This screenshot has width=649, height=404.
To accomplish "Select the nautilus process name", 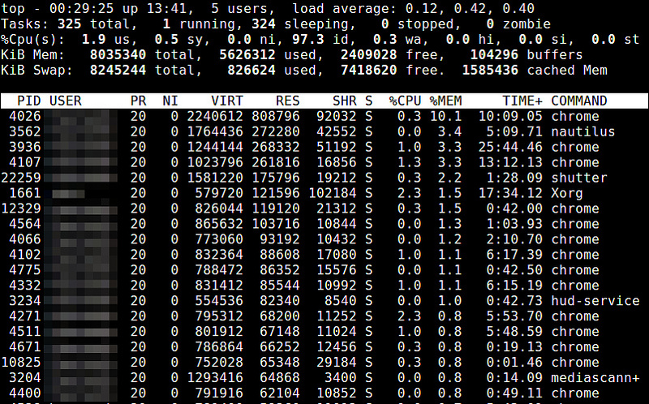I will point(582,132).
